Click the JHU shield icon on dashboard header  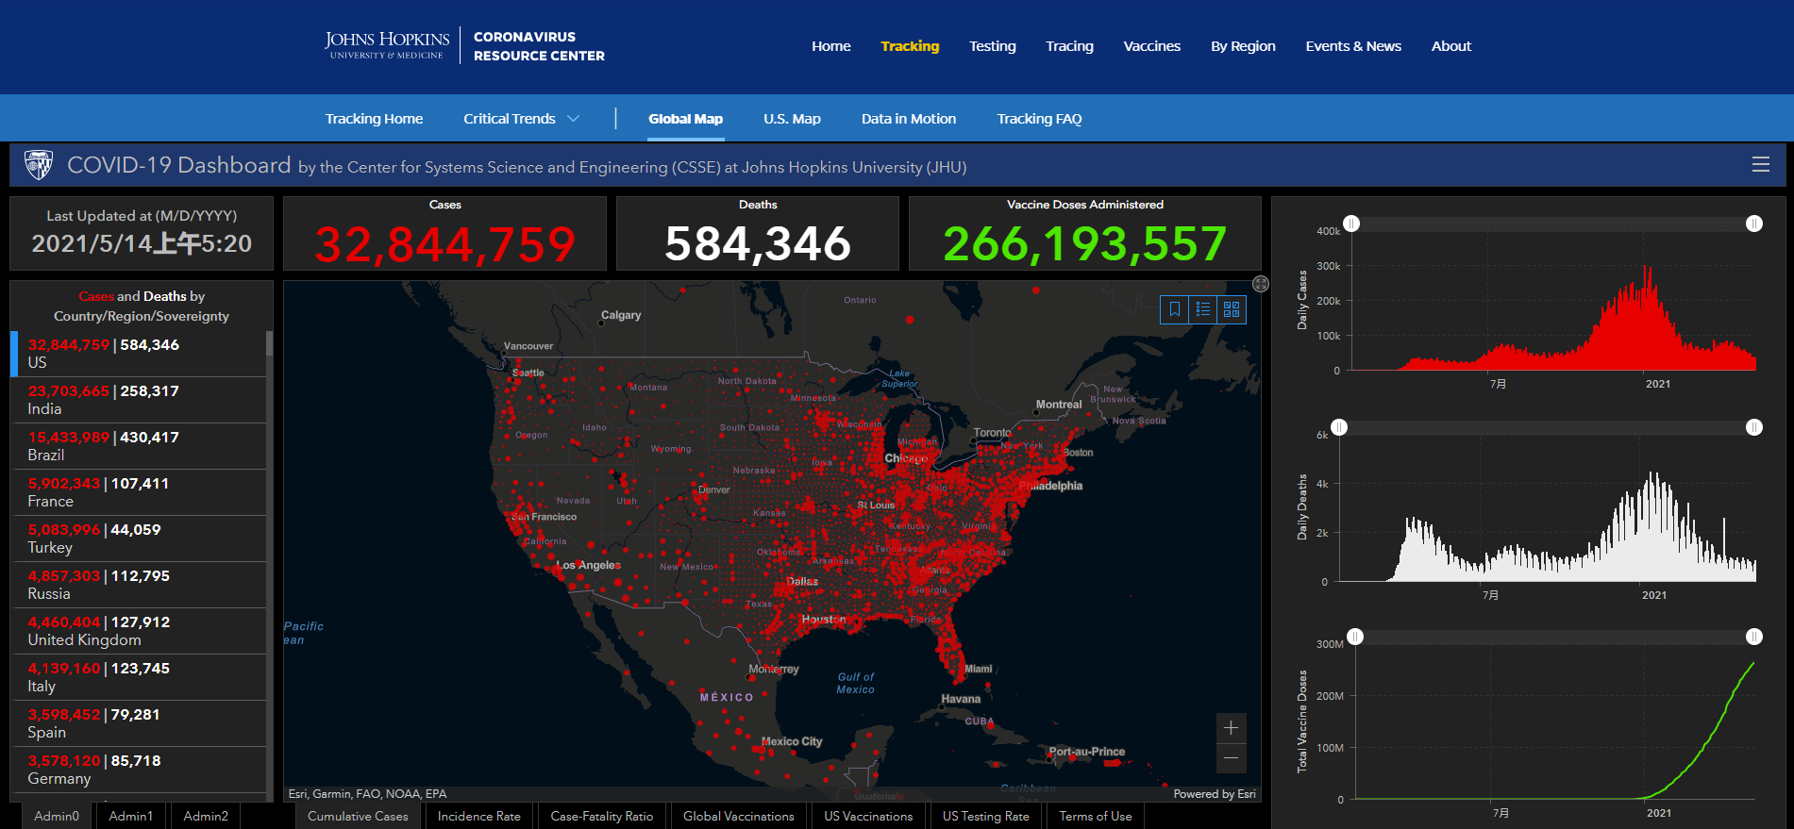tap(39, 165)
